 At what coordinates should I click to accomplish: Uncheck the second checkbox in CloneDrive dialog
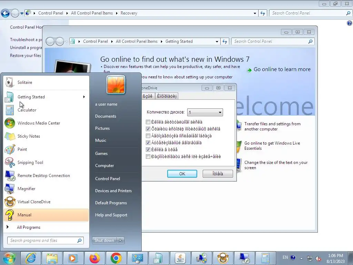[x=148, y=129]
